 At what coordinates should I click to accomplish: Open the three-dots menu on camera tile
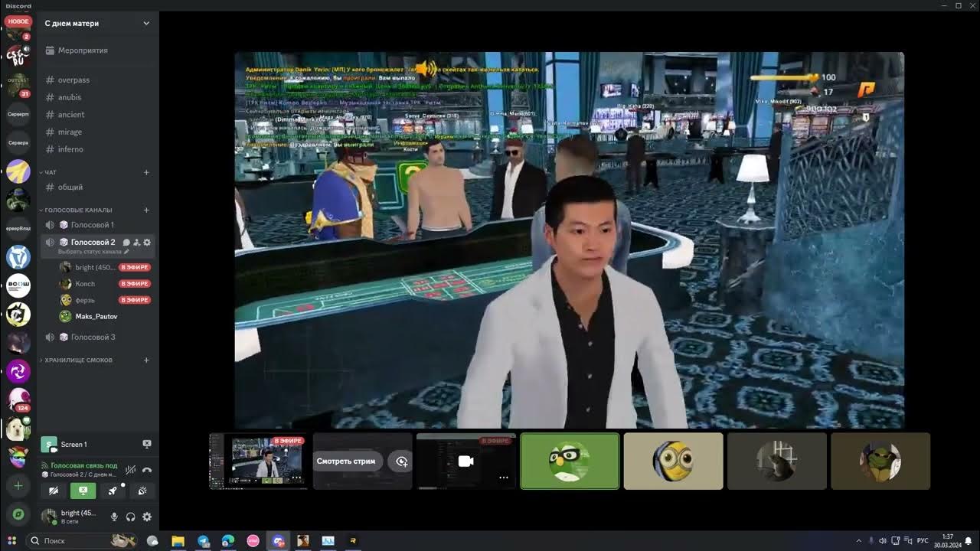pos(503,477)
